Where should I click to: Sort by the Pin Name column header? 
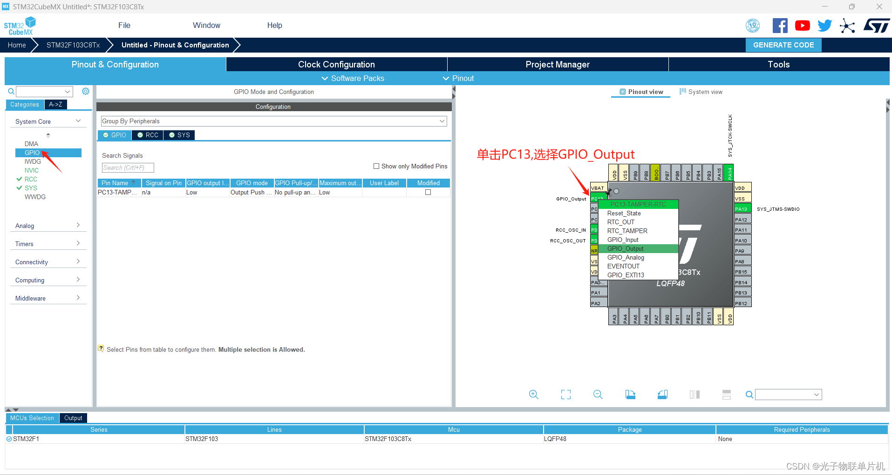pos(119,183)
